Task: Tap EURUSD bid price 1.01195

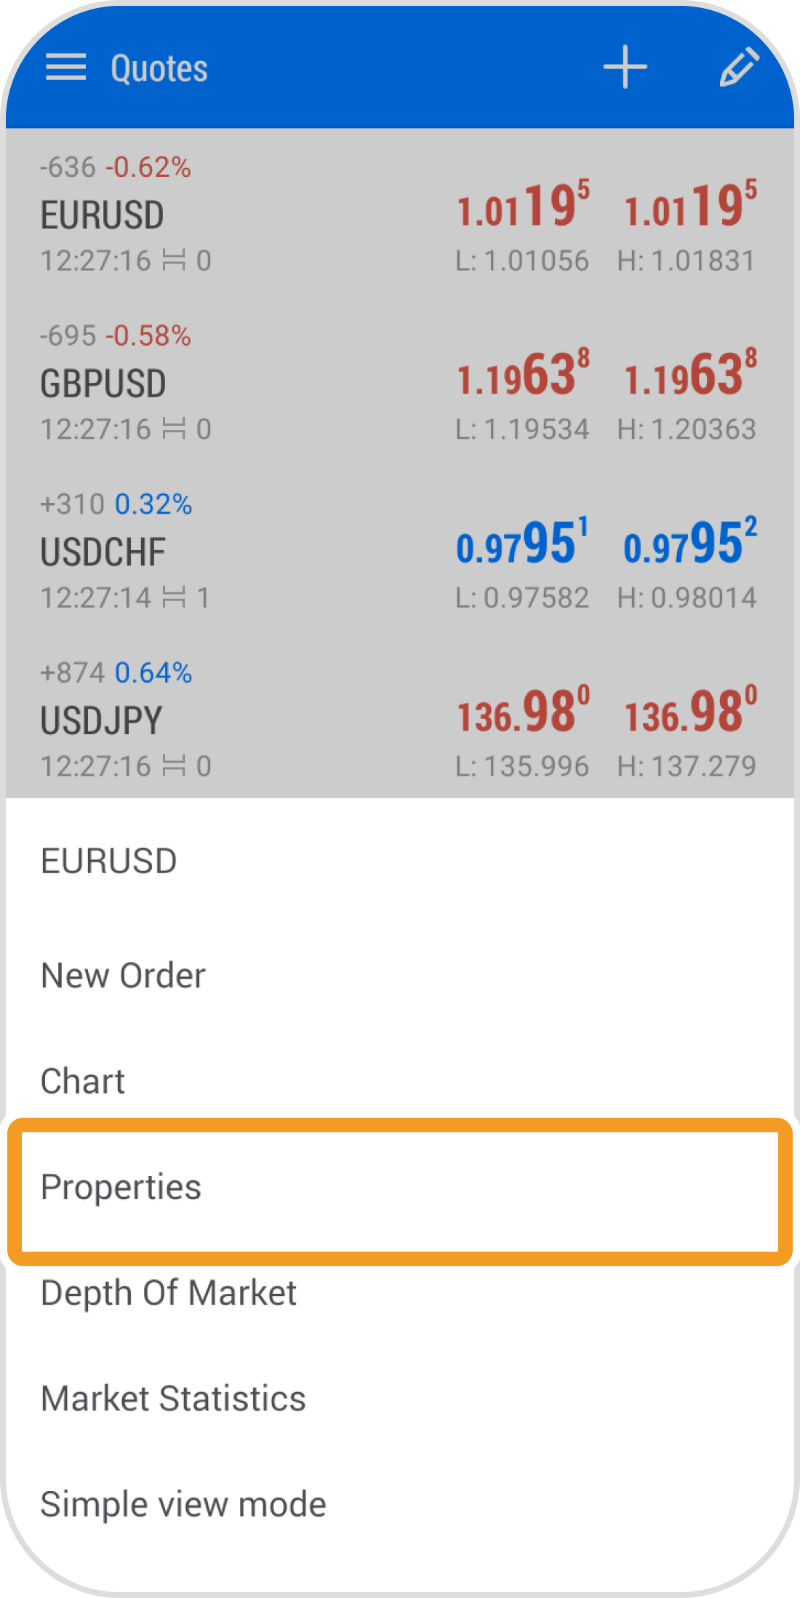Action: (522, 207)
